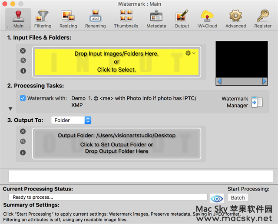Show output folder info icon

point(23,153)
